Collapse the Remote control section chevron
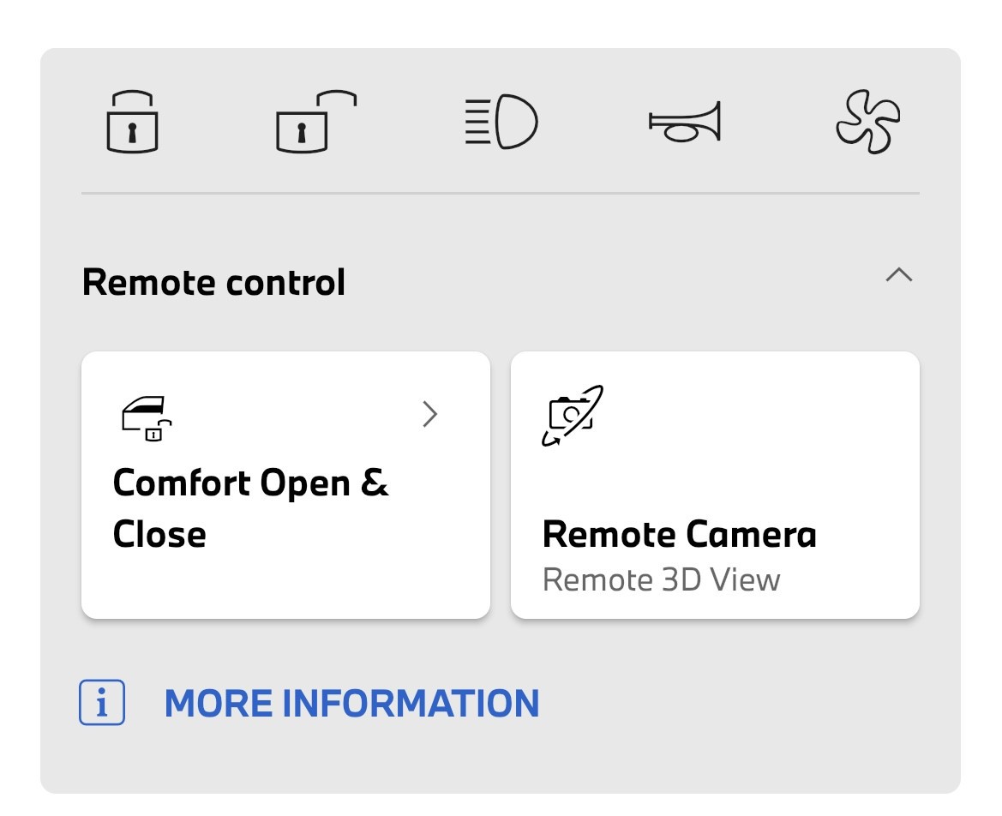The height and width of the screenshot is (816, 1002). click(x=899, y=275)
